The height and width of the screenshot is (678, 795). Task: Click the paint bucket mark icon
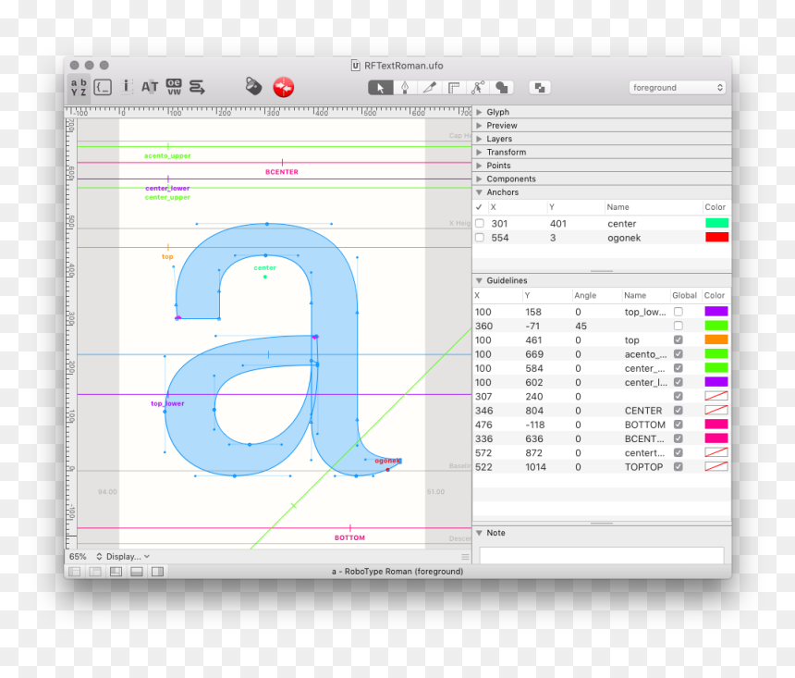pyautogui.click(x=253, y=86)
